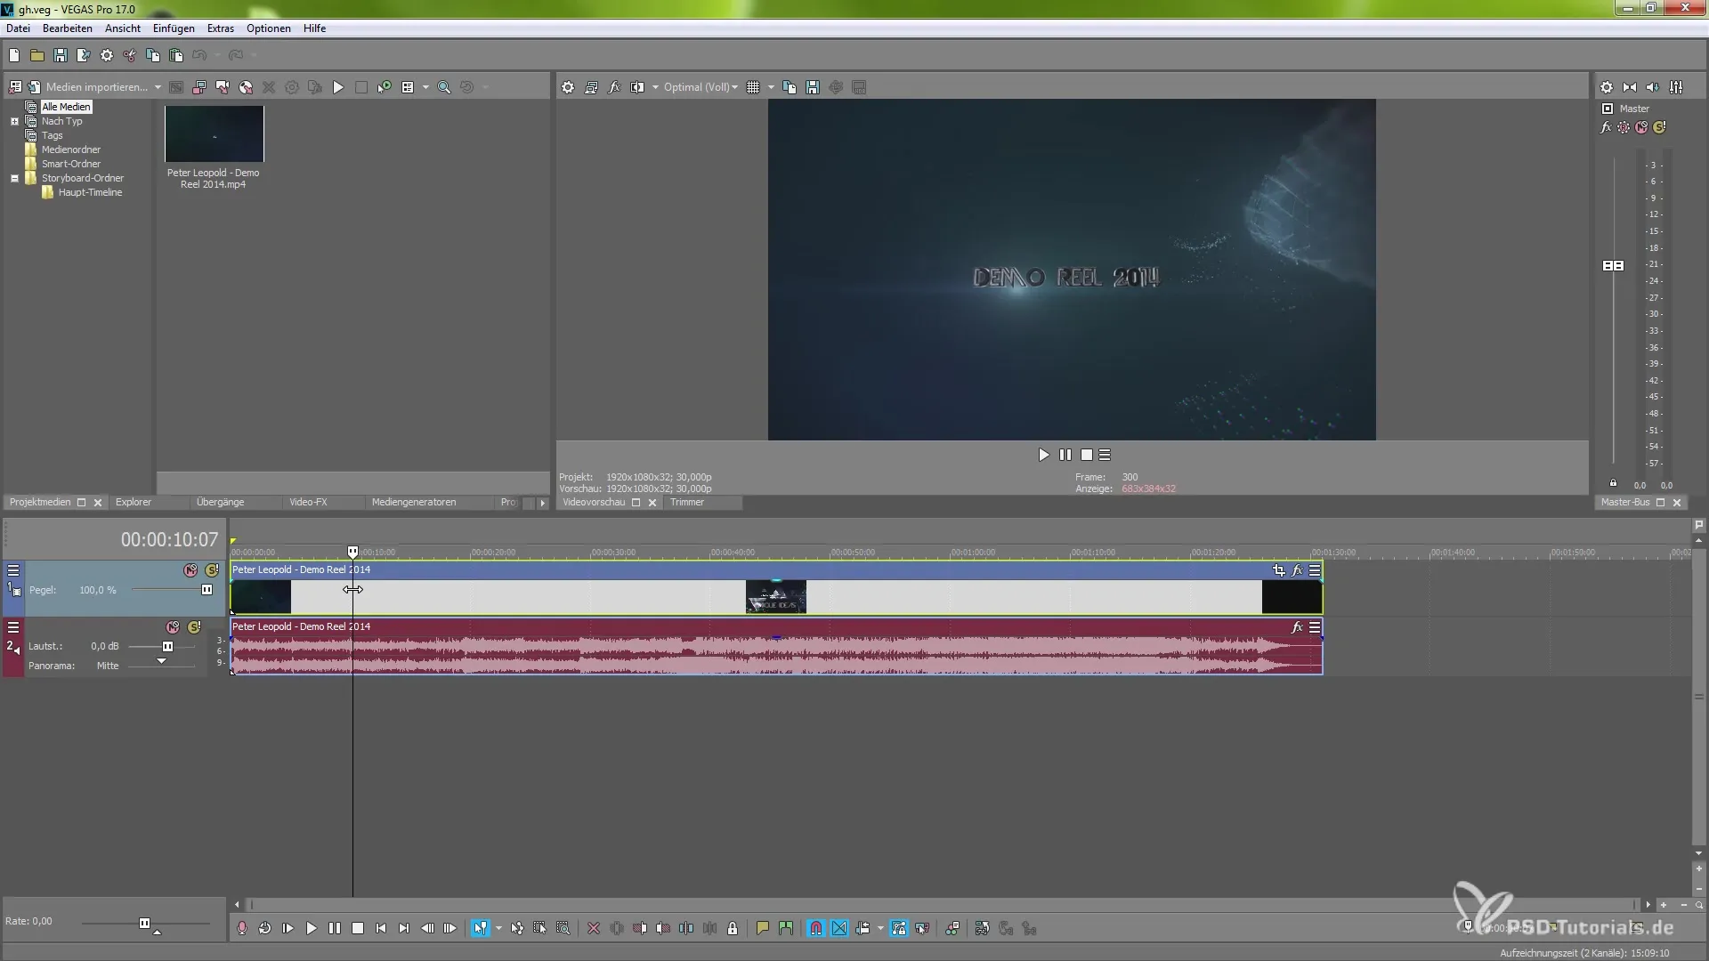This screenshot has height=961, width=1709.
Task: Open the edit tool dropdown arrow
Action: coord(498,928)
